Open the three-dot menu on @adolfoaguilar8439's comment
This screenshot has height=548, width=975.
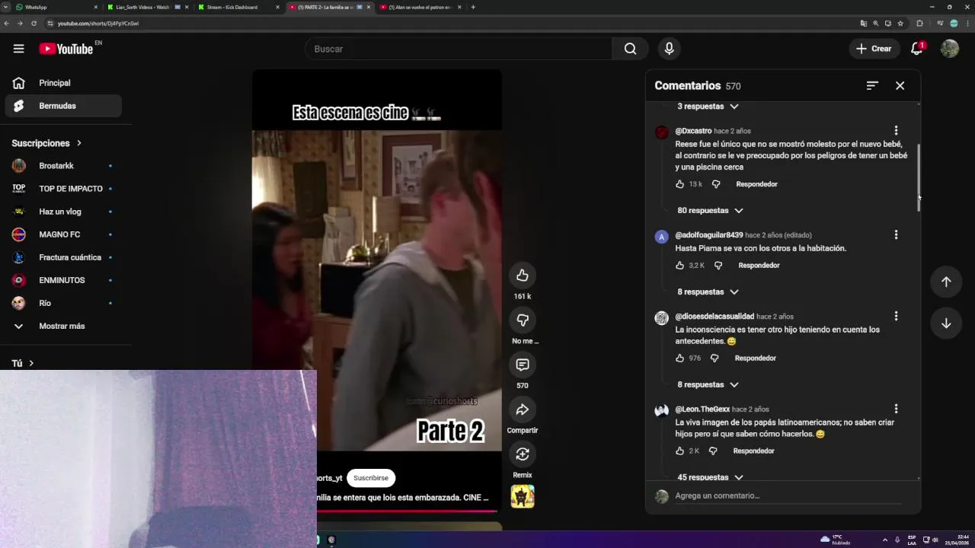pyautogui.click(x=896, y=235)
